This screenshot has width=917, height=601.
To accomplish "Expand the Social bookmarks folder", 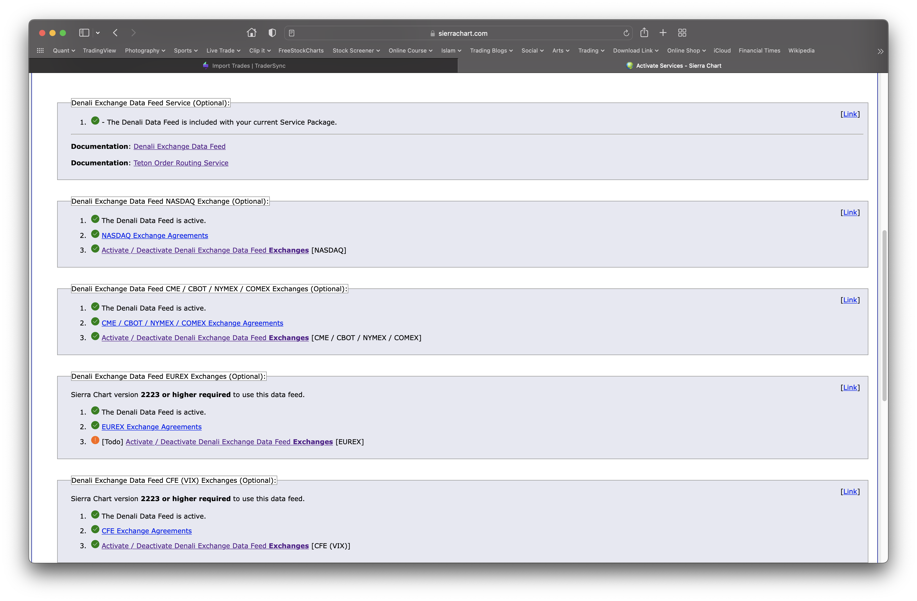I will (x=532, y=50).
